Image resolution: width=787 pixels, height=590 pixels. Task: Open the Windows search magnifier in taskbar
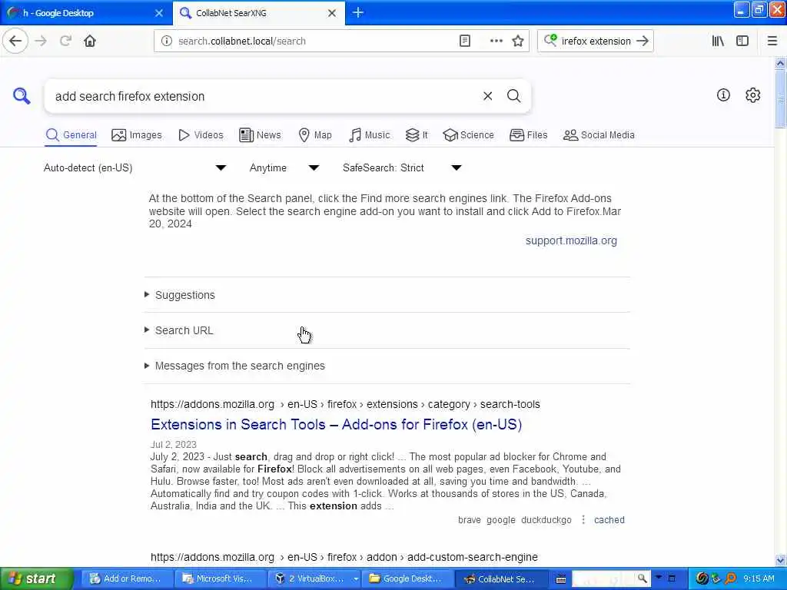tap(642, 578)
